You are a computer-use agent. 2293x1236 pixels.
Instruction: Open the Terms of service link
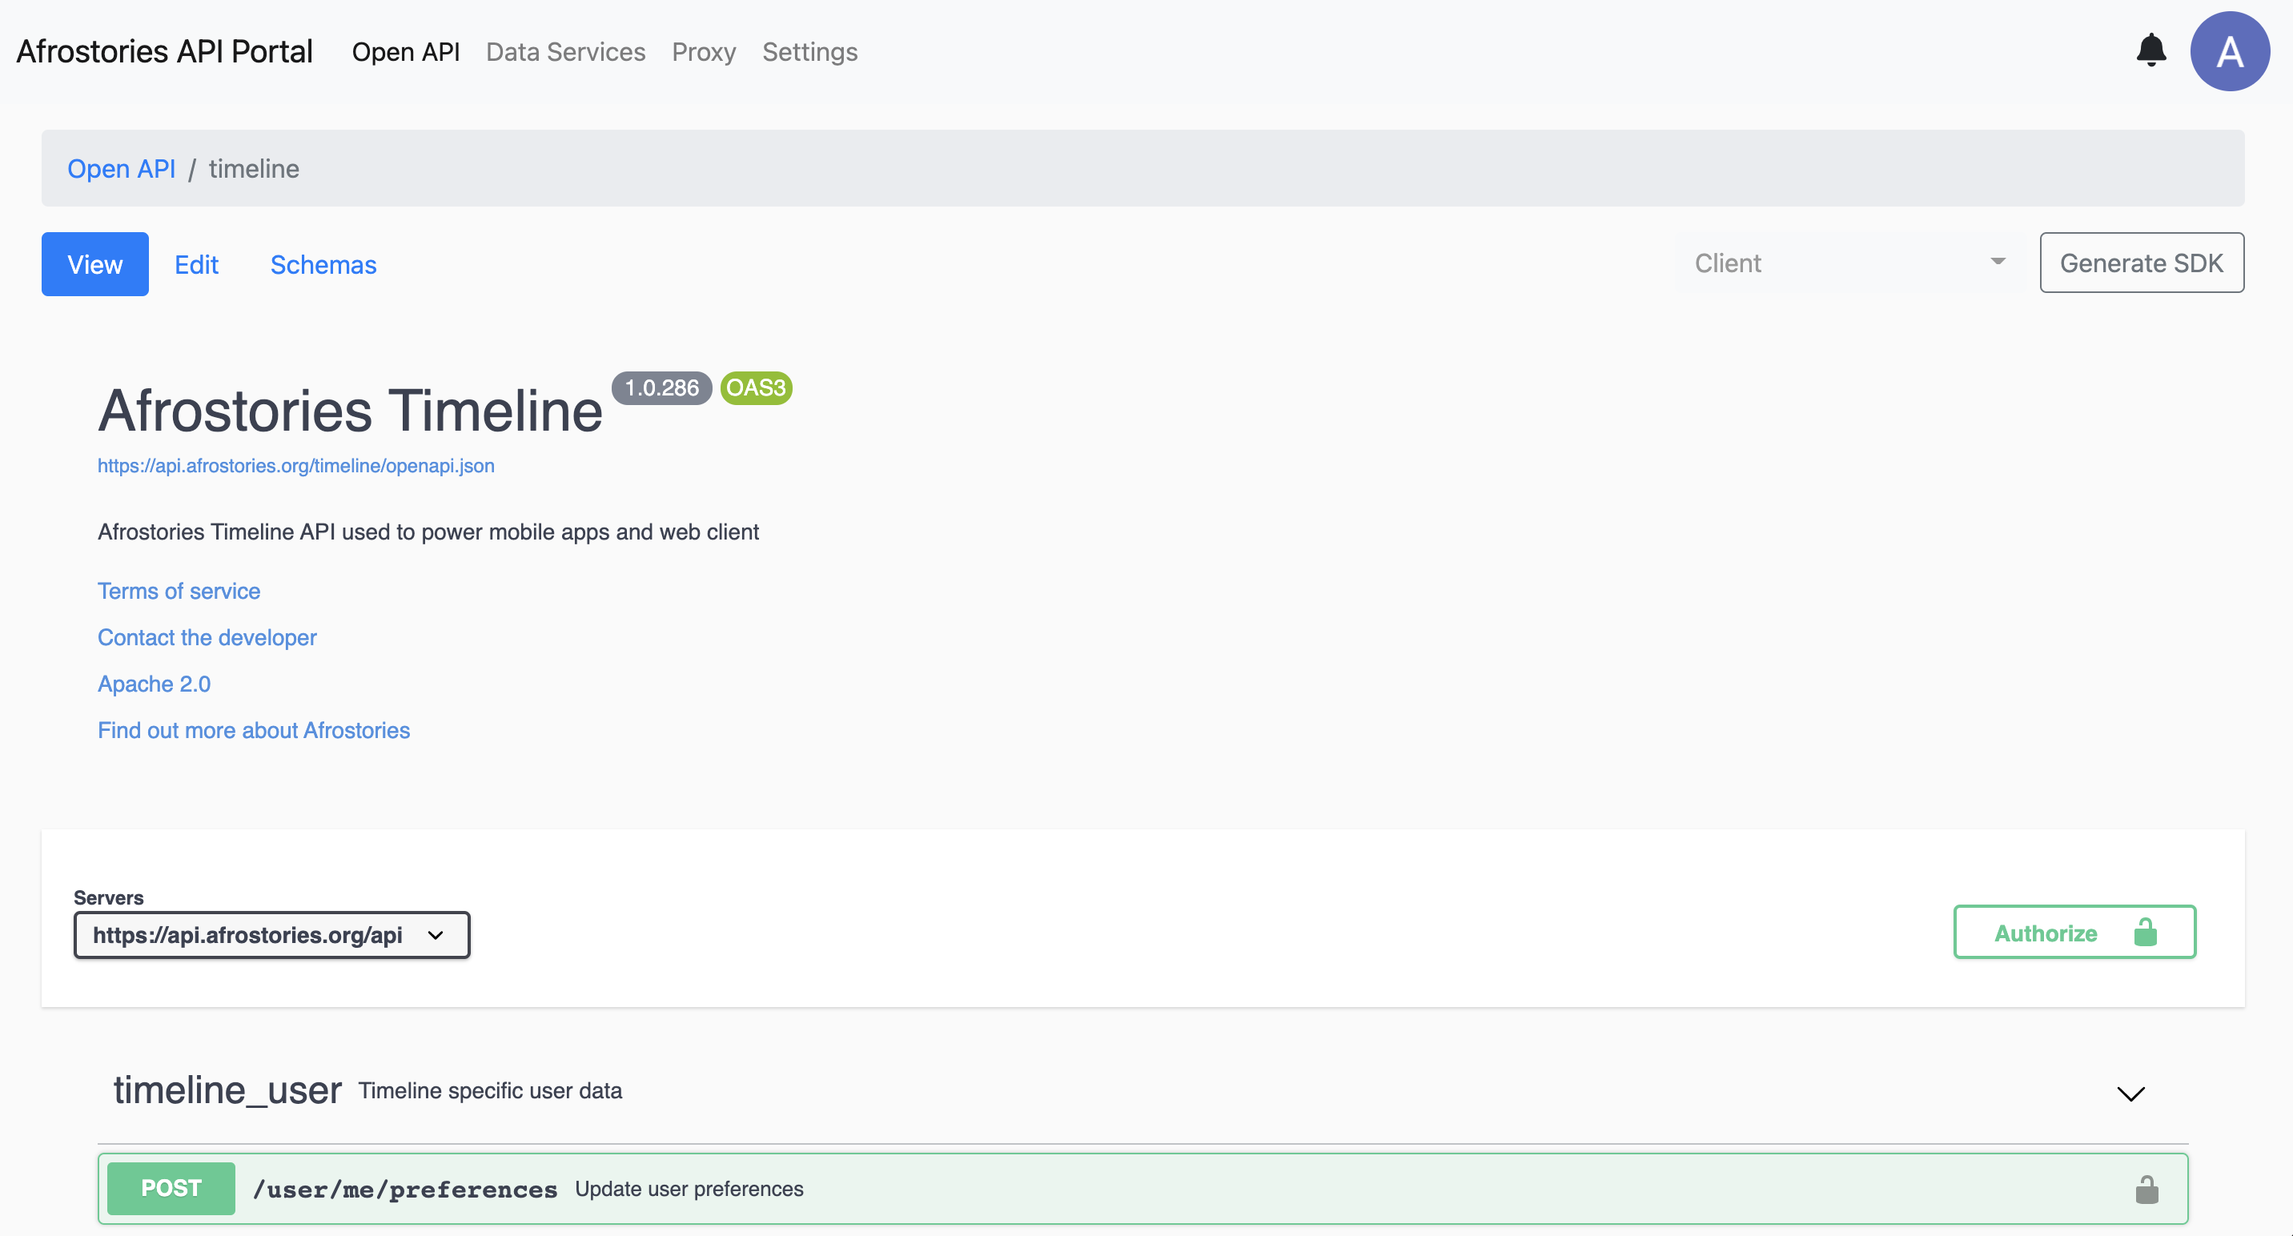pyautogui.click(x=179, y=591)
